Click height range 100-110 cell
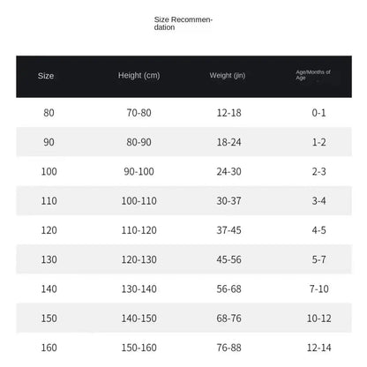This screenshot has width=367, height=367. coord(139,201)
